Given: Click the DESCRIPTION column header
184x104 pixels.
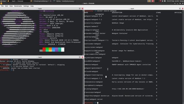Looking at the screenshot, I should click(x=117, y=12).
